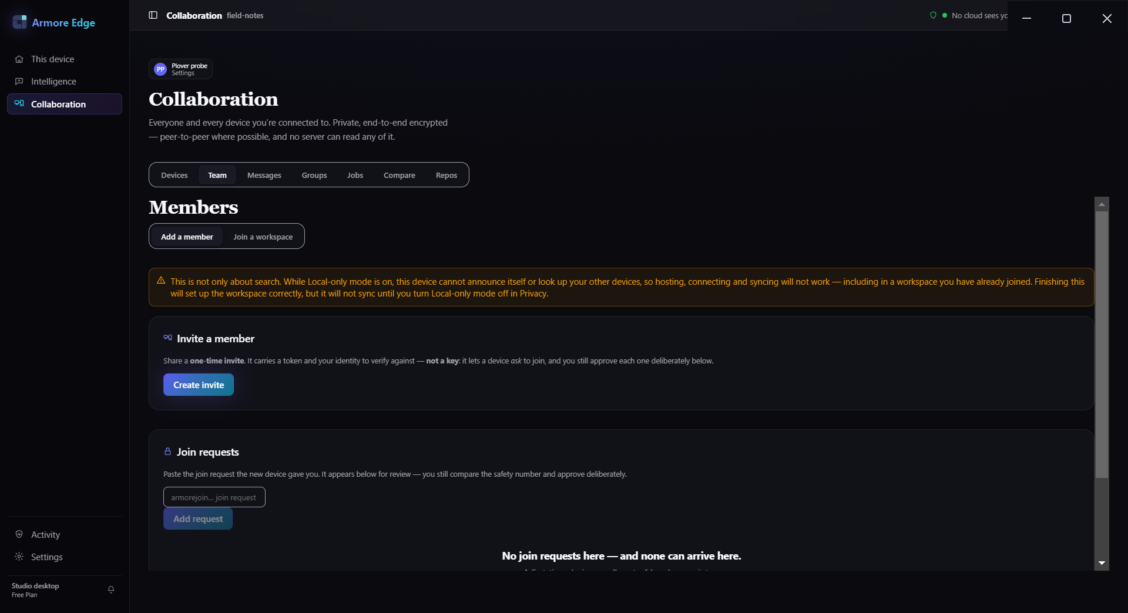Open the Jobs tab
This screenshot has height=613, width=1128.
(x=355, y=175)
